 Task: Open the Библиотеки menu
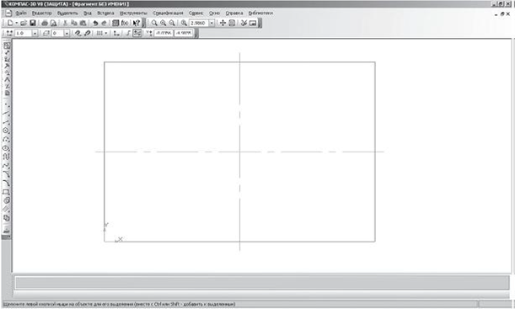260,13
